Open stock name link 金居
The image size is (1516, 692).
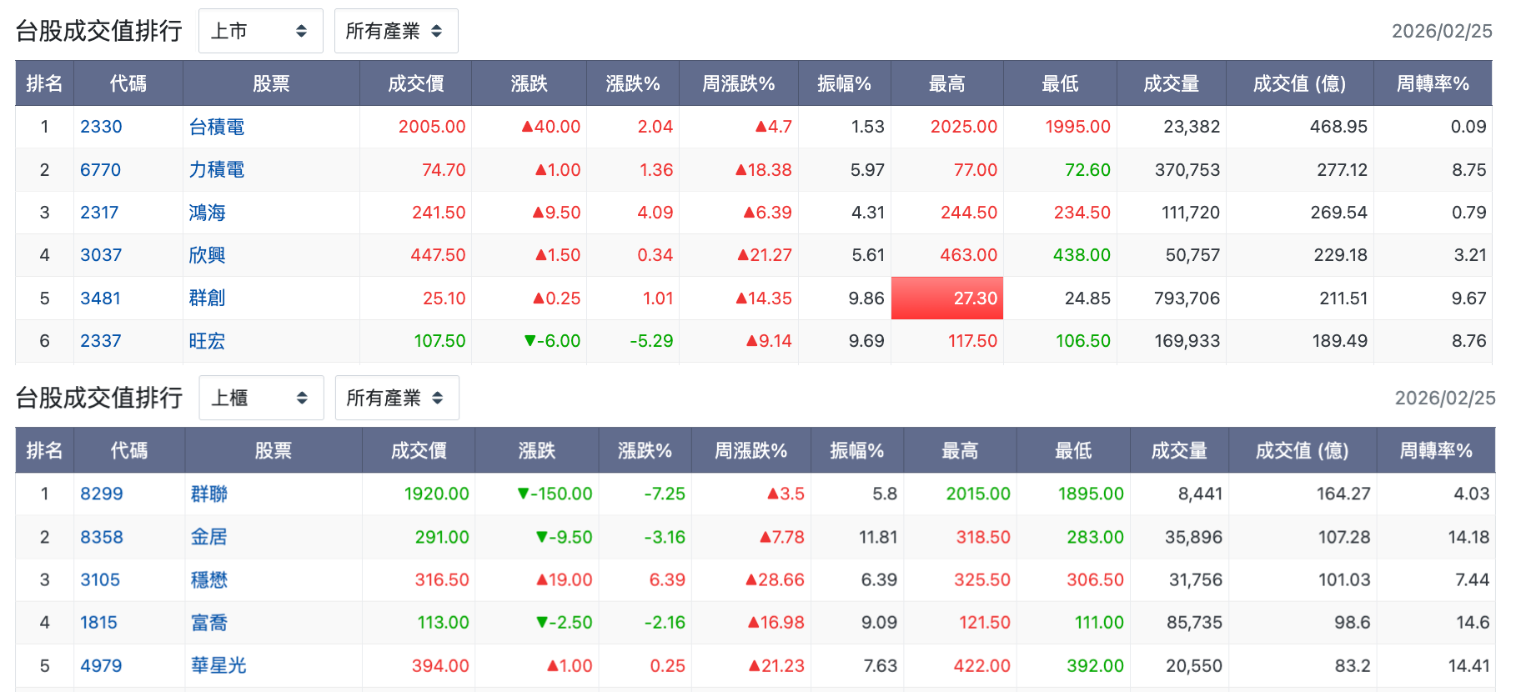pyautogui.click(x=209, y=537)
